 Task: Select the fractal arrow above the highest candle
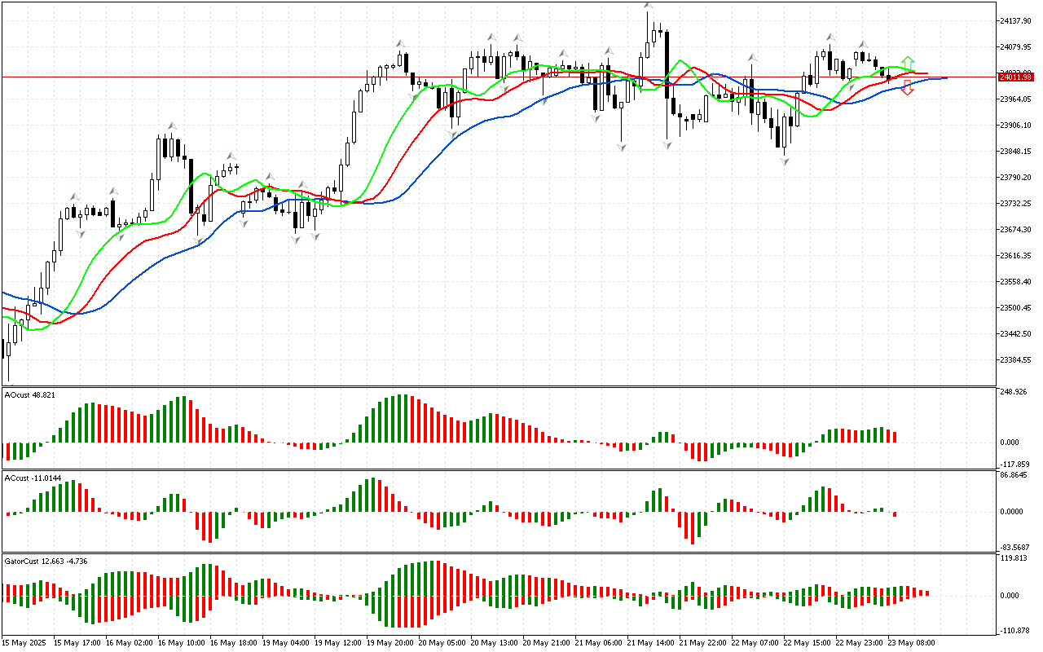coord(648,7)
